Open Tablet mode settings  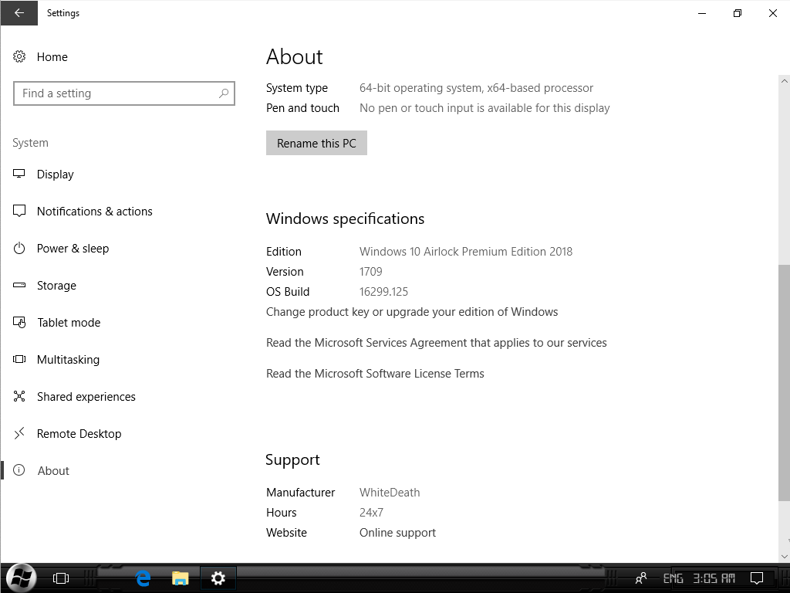69,323
